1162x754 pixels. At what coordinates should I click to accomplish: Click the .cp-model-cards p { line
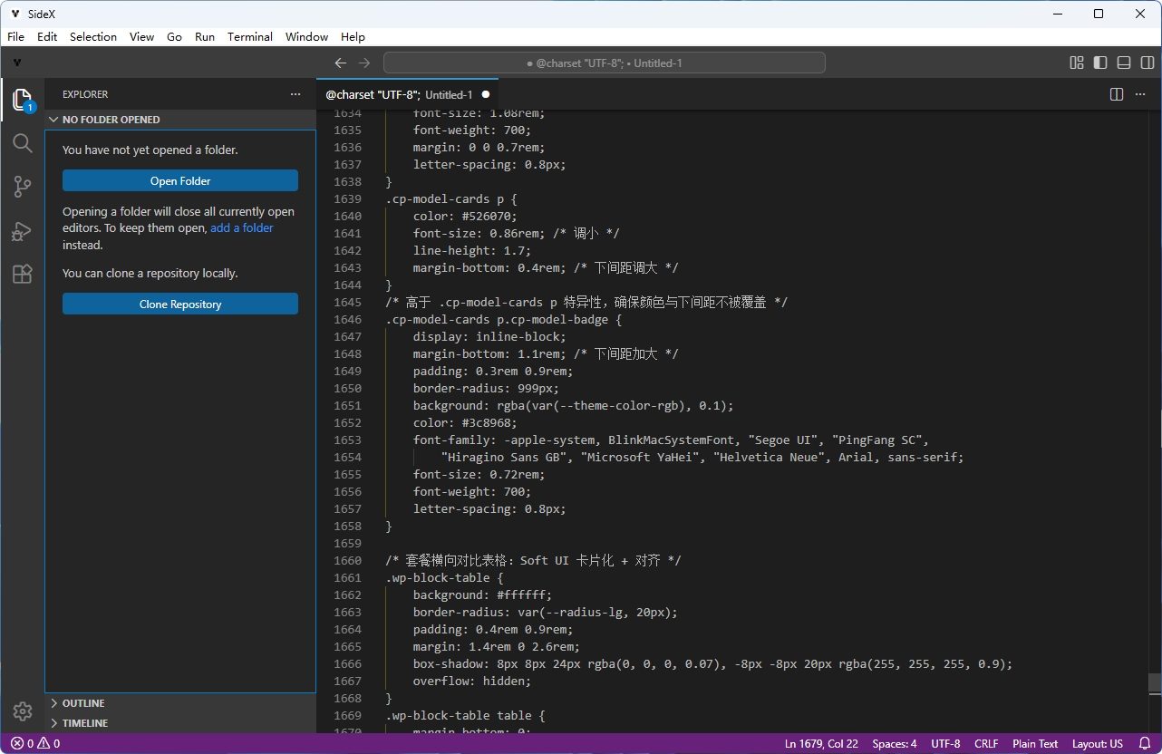coord(451,198)
